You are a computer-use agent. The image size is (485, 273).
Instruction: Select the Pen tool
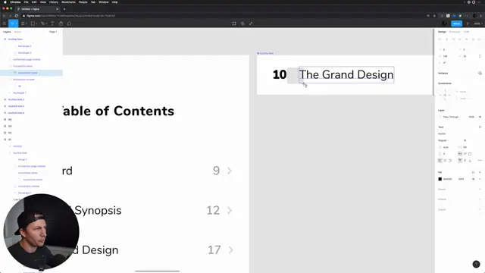[43, 24]
